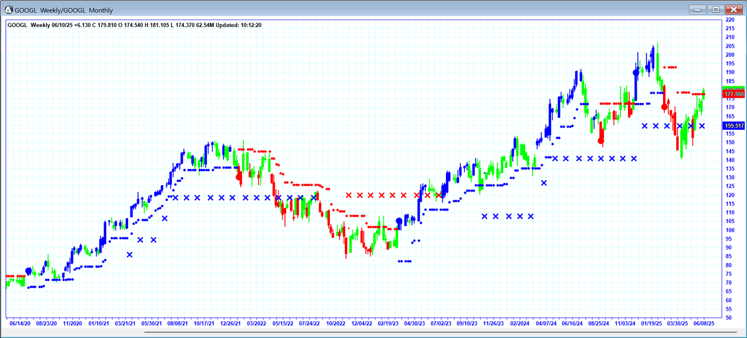Click the 220 label on the price axis
The width and height of the screenshot is (747, 338).
pos(730,20)
